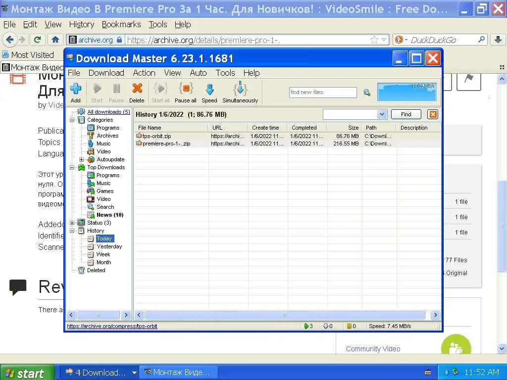Click Firefox Home button

[x=55, y=40]
